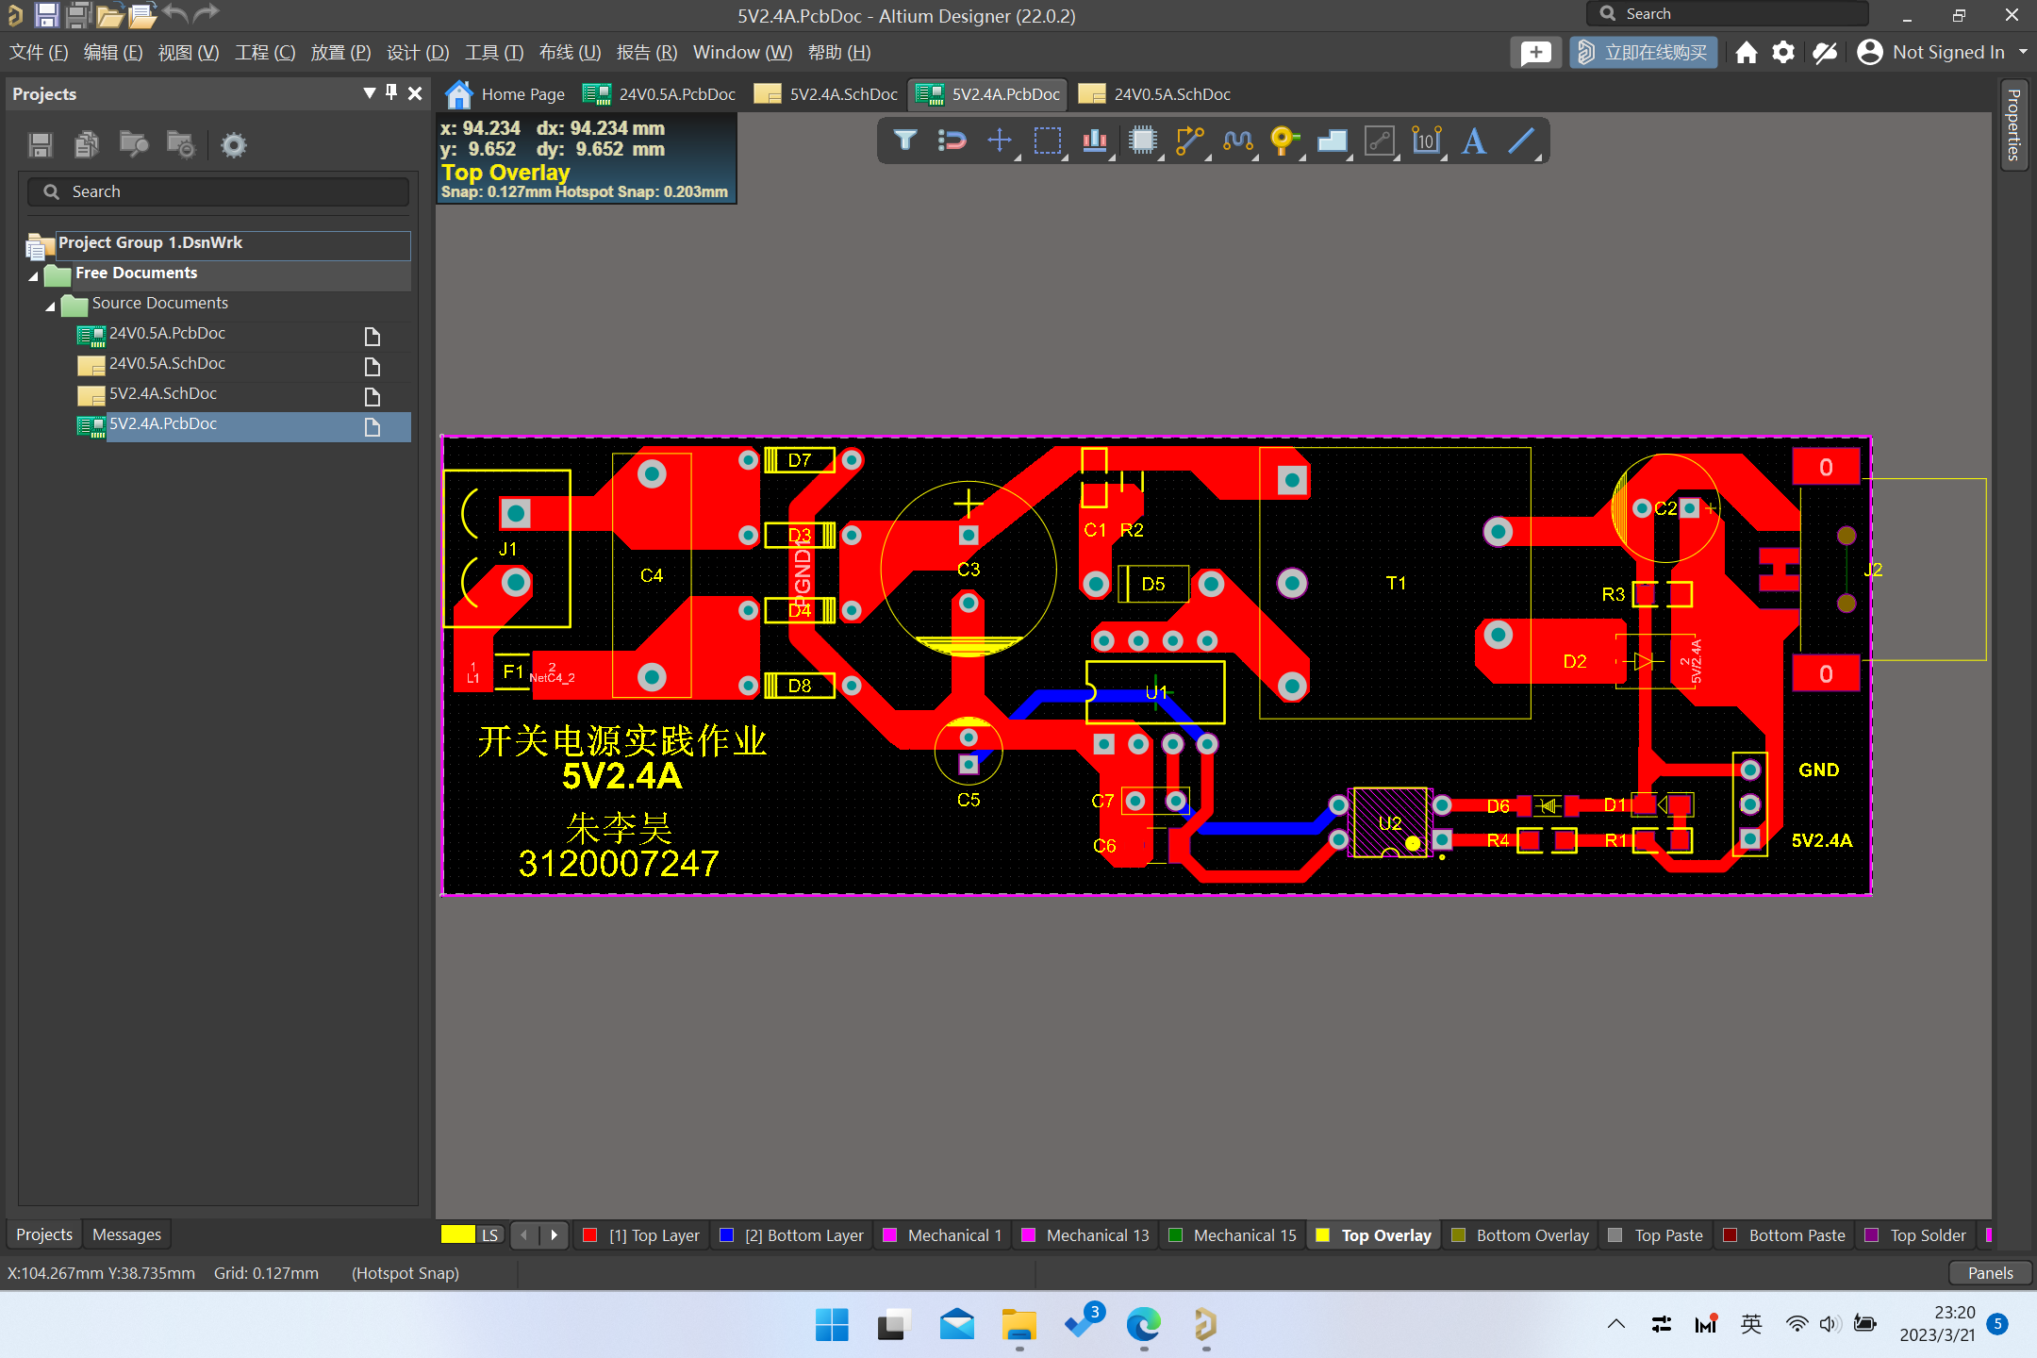The height and width of the screenshot is (1358, 2037).
Task: Pick the Place Line tool
Action: click(1521, 141)
